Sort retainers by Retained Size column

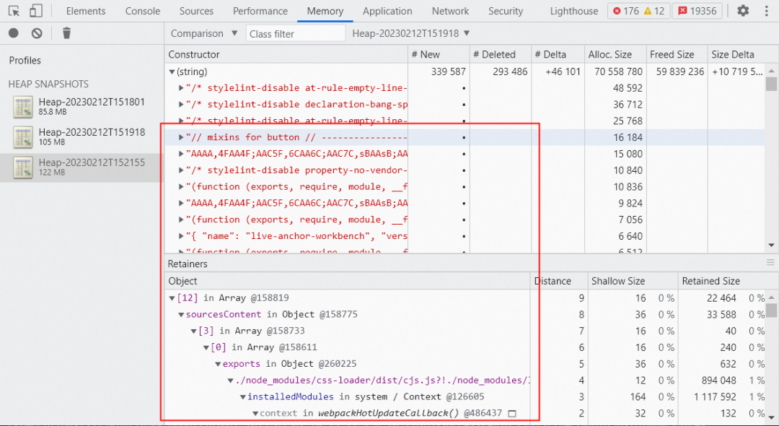(721, 281)
